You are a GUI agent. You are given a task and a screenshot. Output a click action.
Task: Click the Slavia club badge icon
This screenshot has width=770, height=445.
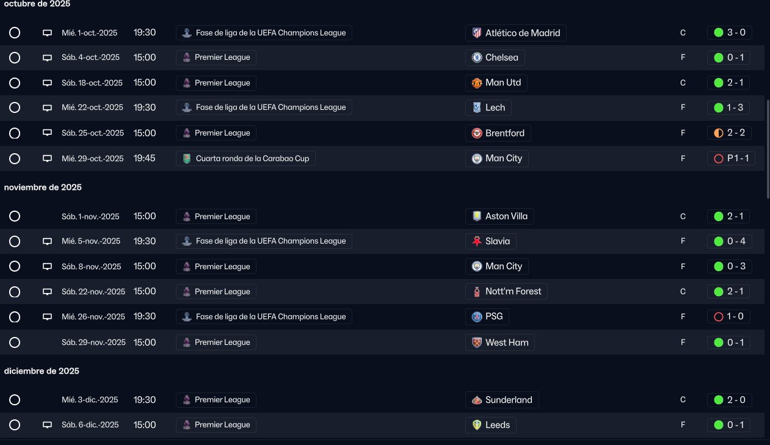pos(476,242)
